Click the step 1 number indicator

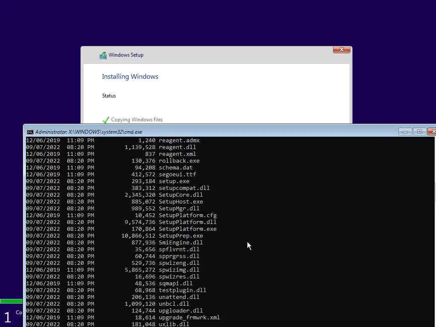8,317
